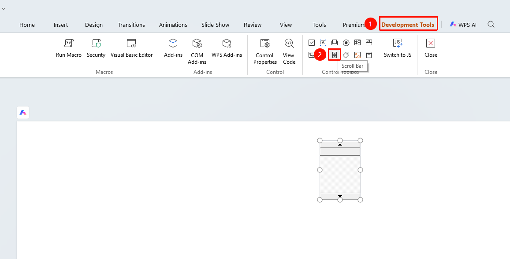Open the View tab
Viewport: 510px width, 259px height.
pos(286,25)
